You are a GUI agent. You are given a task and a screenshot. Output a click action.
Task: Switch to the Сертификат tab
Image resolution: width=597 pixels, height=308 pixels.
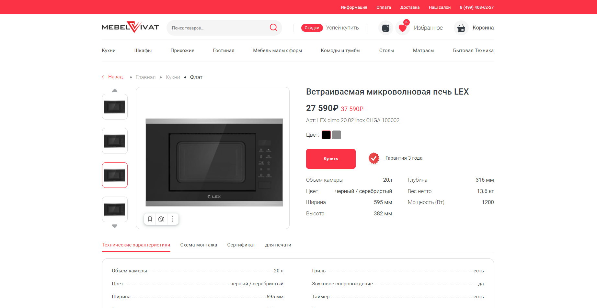click(x=241, y=245)
